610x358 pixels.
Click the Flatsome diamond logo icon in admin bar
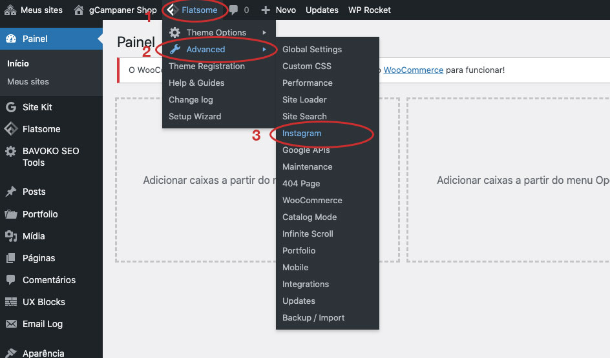[173, 10]
